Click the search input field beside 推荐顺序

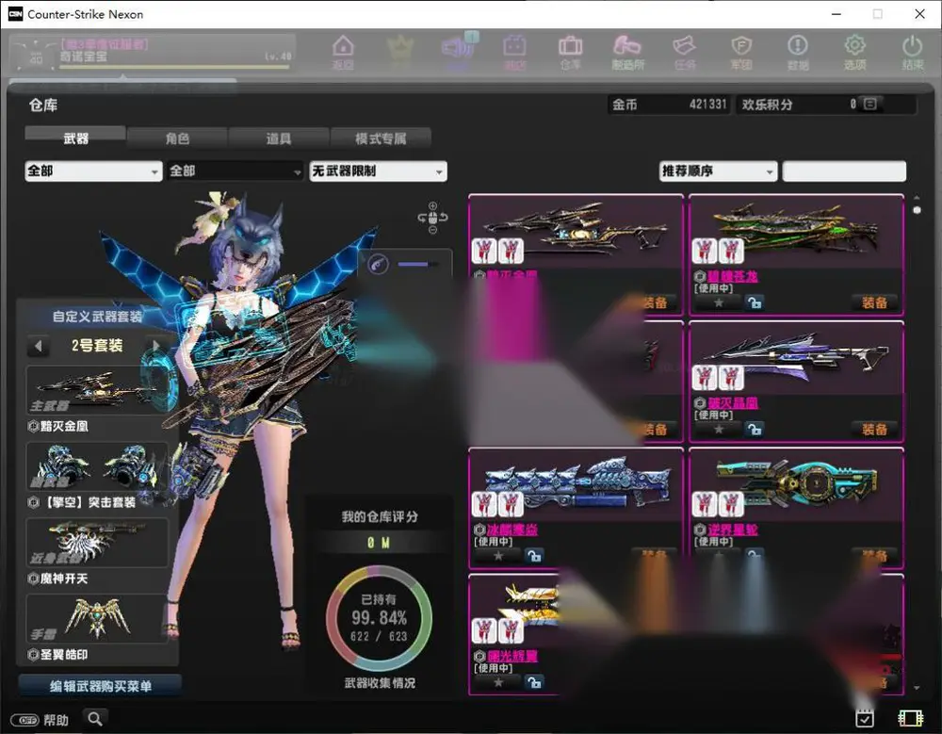844,171
